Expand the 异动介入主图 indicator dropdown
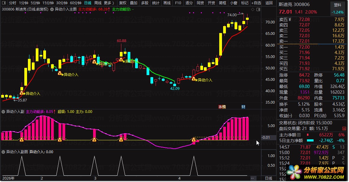The image size is (349, 182). (x=52, y=9)
